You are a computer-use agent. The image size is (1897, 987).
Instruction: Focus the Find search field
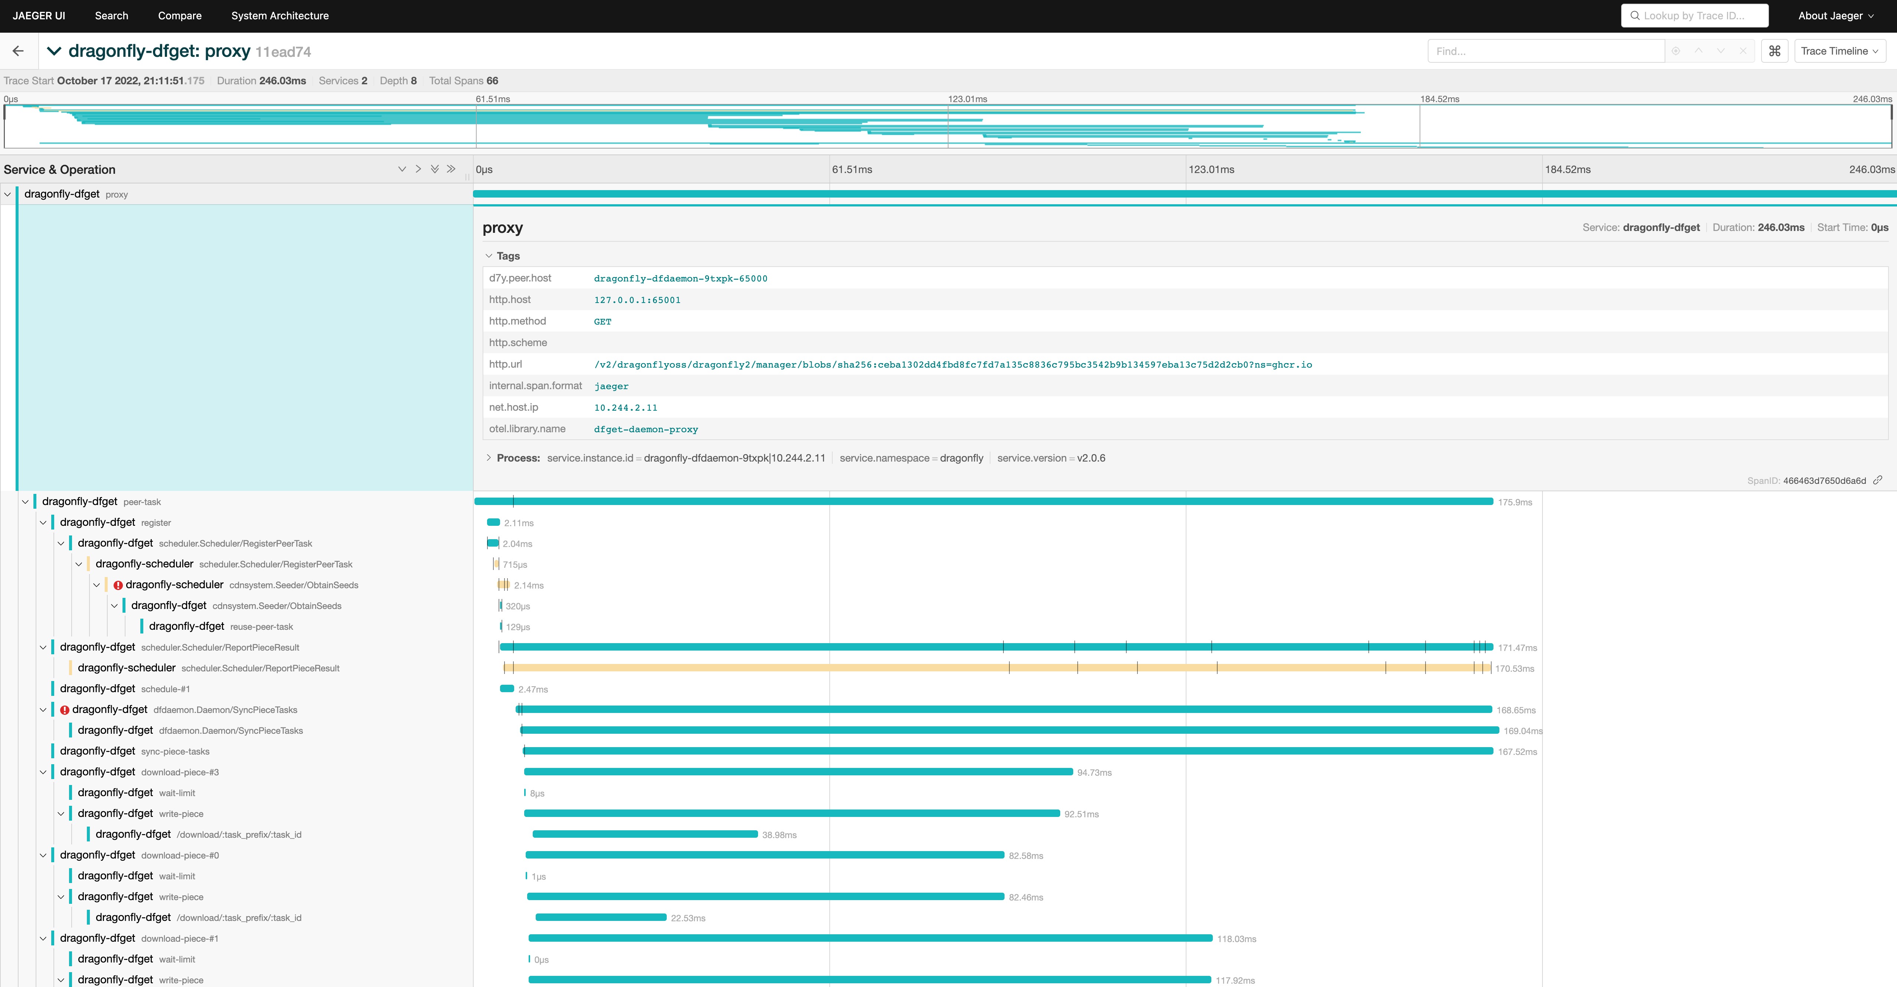(1546, 51)
